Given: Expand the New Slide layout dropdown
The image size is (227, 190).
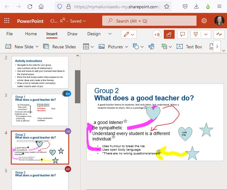Looking at the screenshot, I should 37,47.
